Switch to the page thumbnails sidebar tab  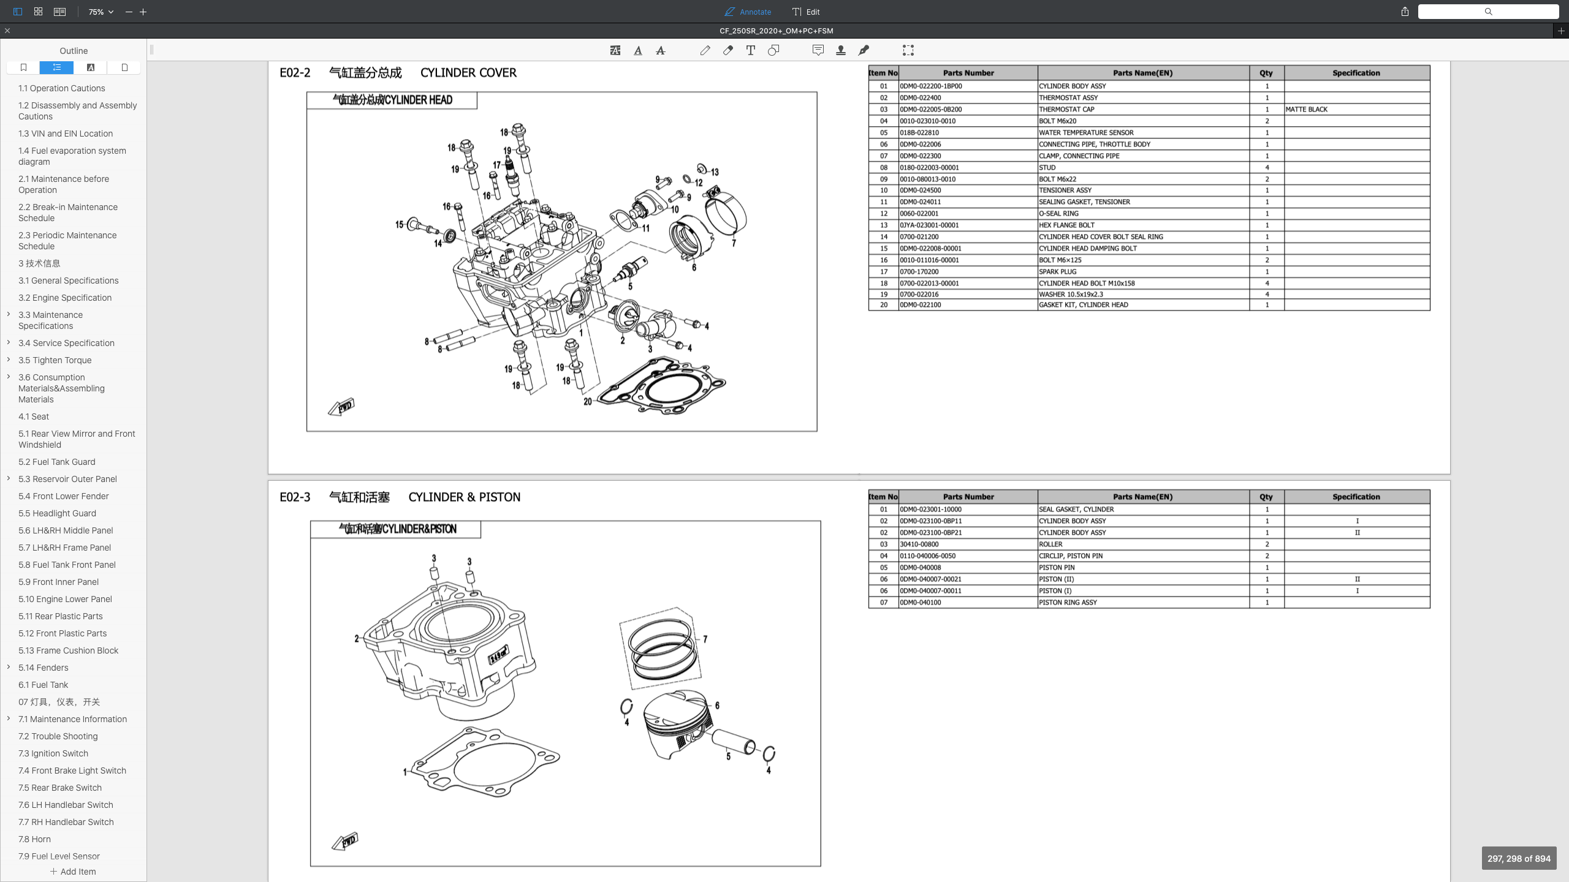pyautogui.click(x=124, y=67)
